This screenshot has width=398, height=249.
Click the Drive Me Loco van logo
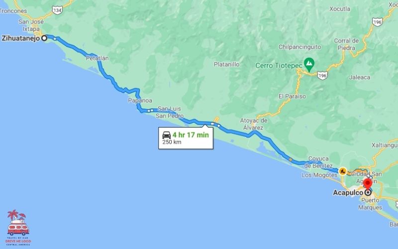[x=18, y=228]
